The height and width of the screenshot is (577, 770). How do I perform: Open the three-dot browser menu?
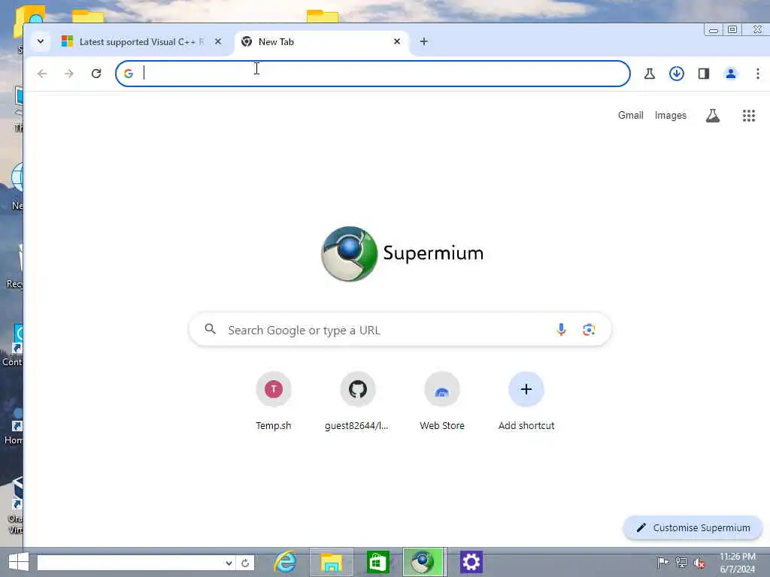(758, 74)
